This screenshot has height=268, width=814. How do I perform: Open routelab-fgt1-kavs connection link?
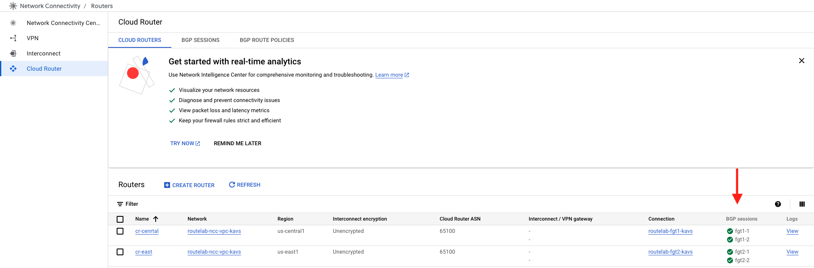[x=670, y=231]
